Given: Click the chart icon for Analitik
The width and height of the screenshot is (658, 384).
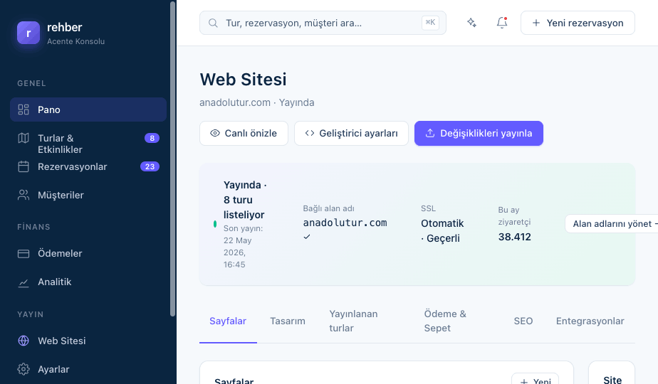Looking at the screenshot, I should [x=23, y=282].
